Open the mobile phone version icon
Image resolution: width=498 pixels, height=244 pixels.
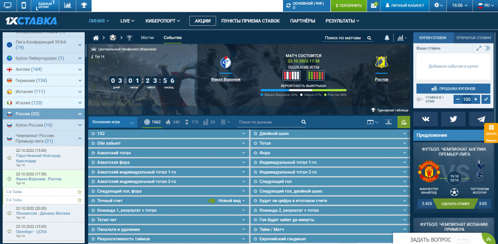click(23, 5)
